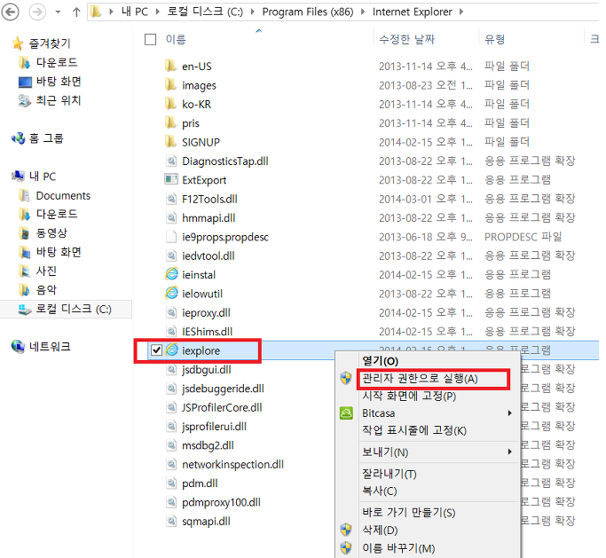Click Internet Explorer breadcrumb segment
The image size is (606, 558).
(412, 12)
